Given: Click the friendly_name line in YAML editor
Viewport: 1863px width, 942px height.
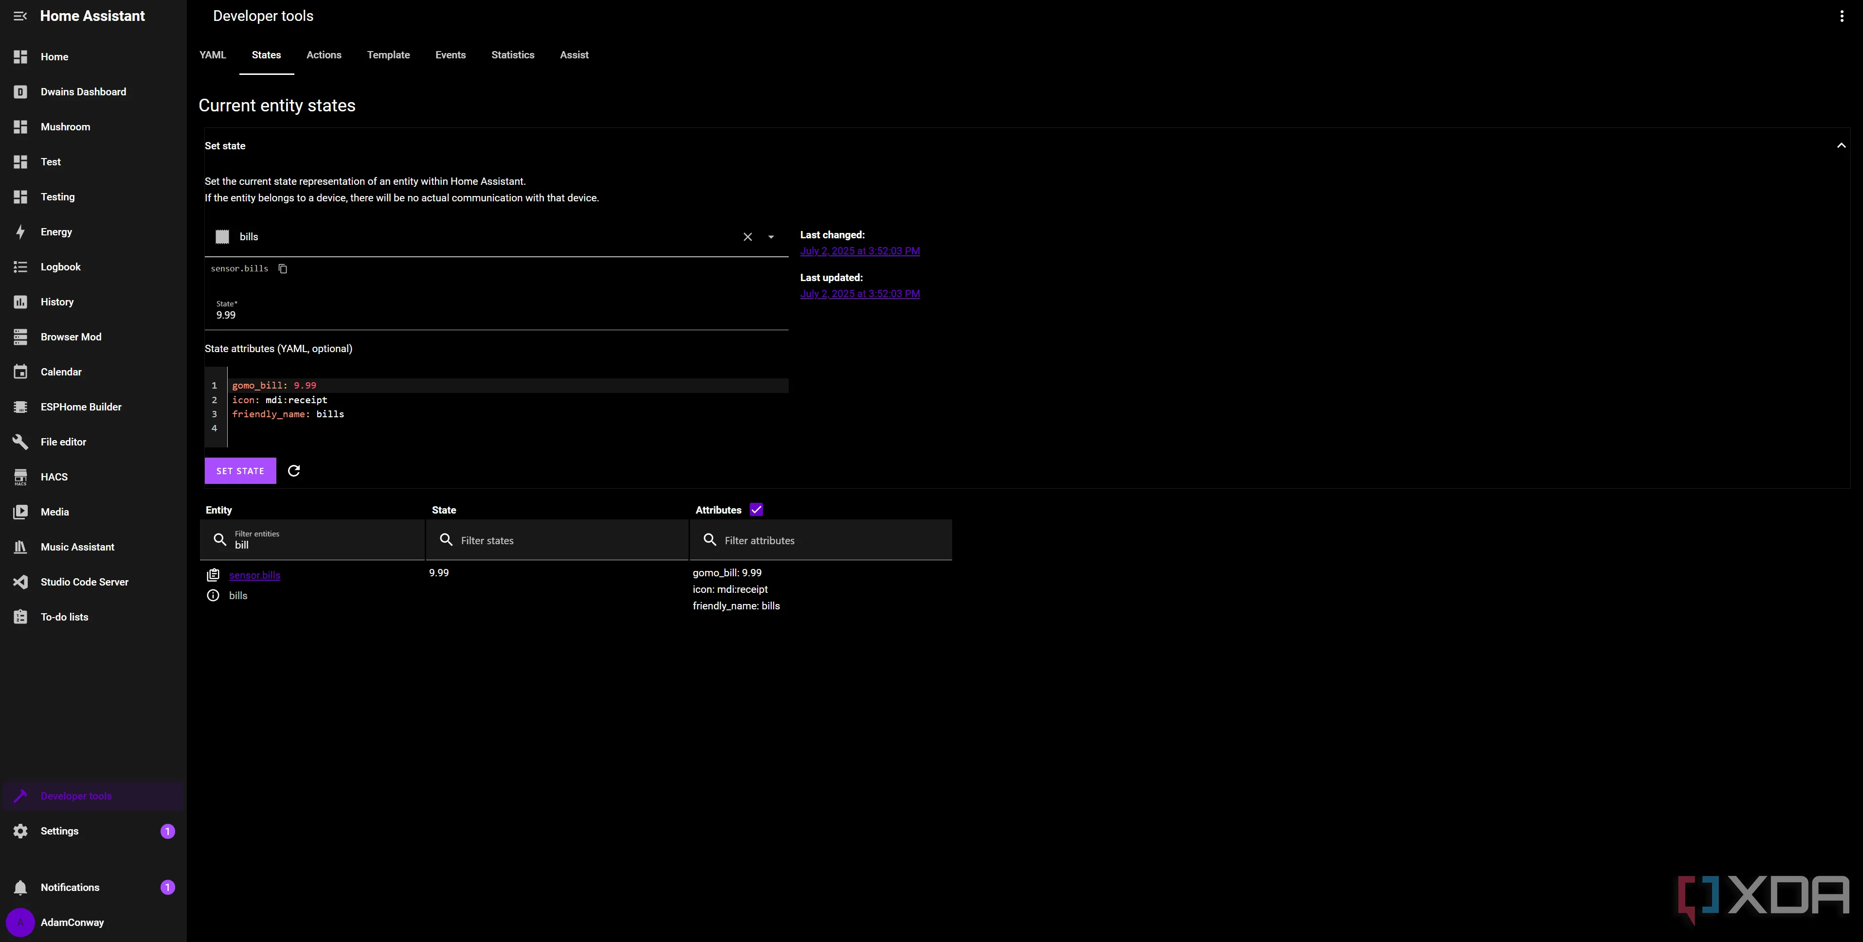Looking at the screenshot, I should tap(288, 414).
